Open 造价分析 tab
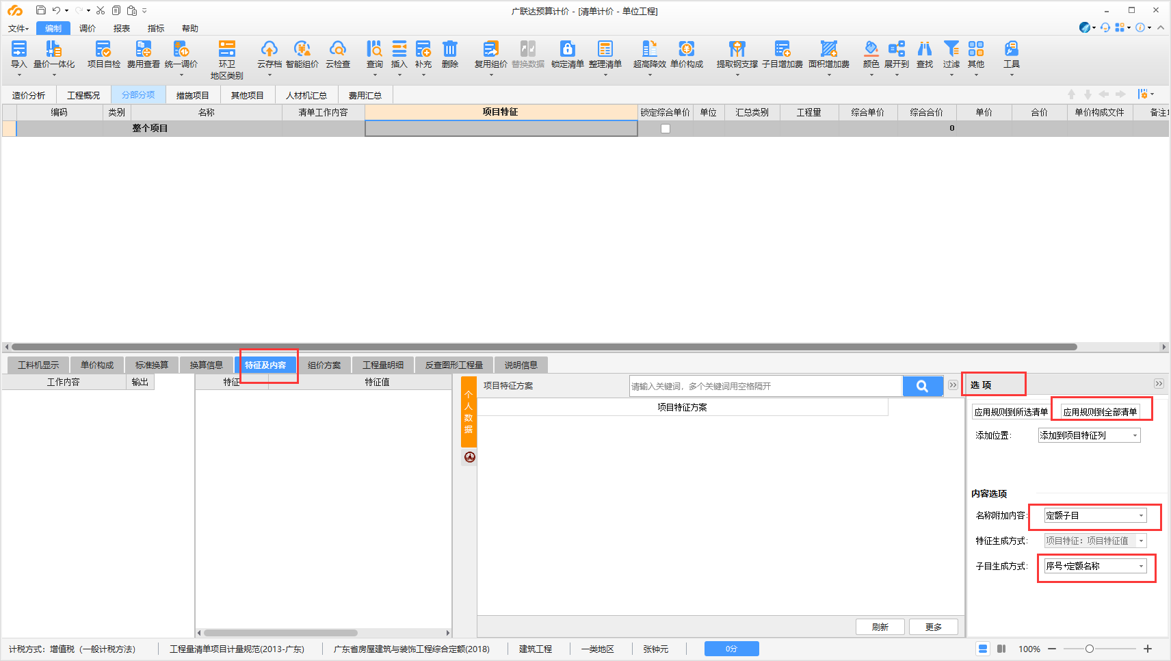The image size is (1171, 661). pyautogui.click(x=29, y=95)
